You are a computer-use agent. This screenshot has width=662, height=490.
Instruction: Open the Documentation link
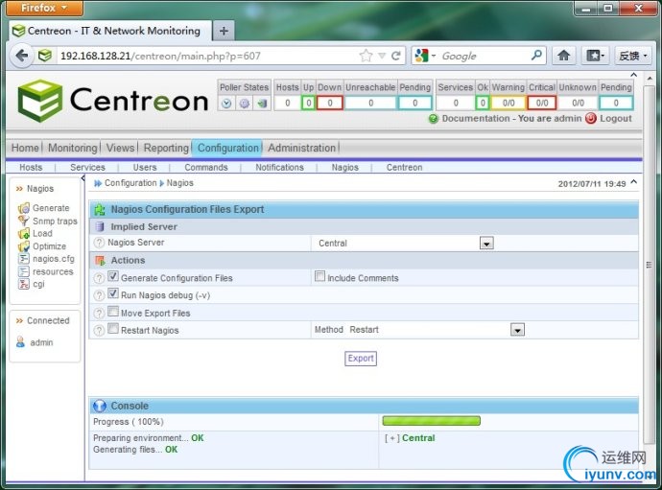click(x=475, y=119)
